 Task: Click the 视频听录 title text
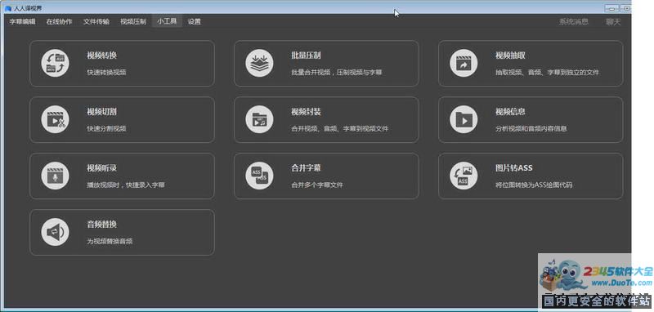[101, 168]
